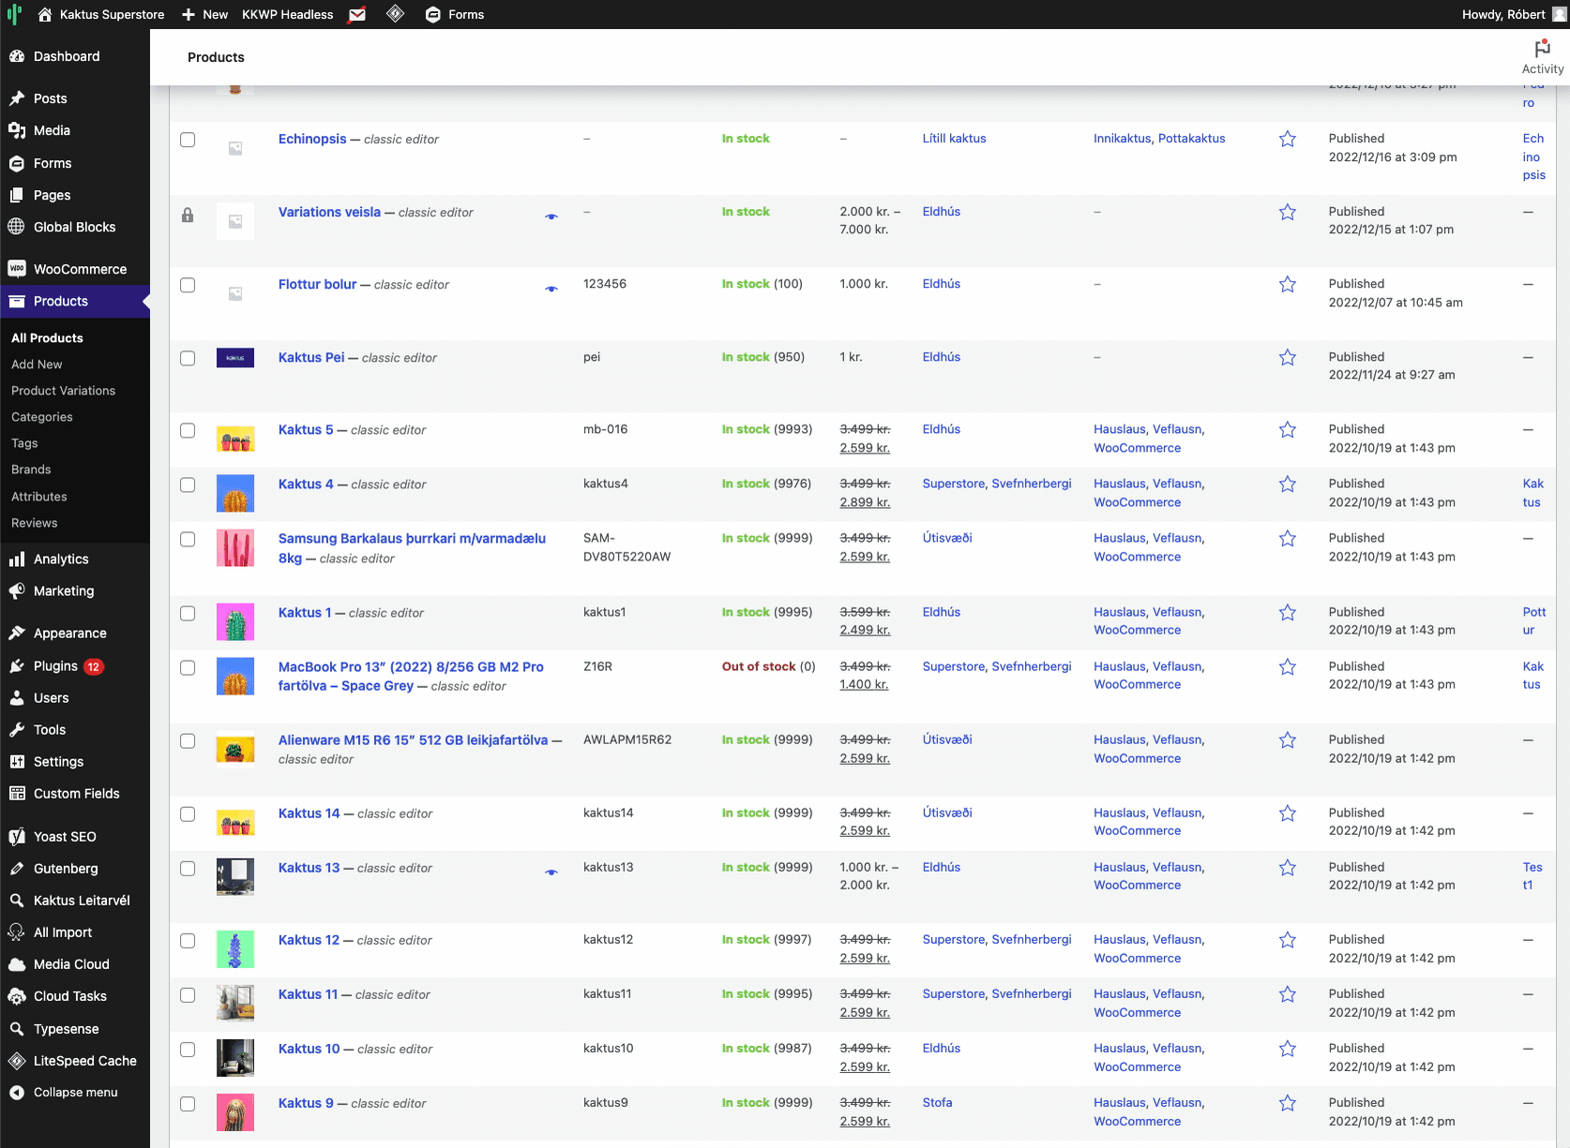The height and width of the screenshot is (1148, 1570).
Task: Click the Kaktus Superstore home icon
Action: point(45,15)
